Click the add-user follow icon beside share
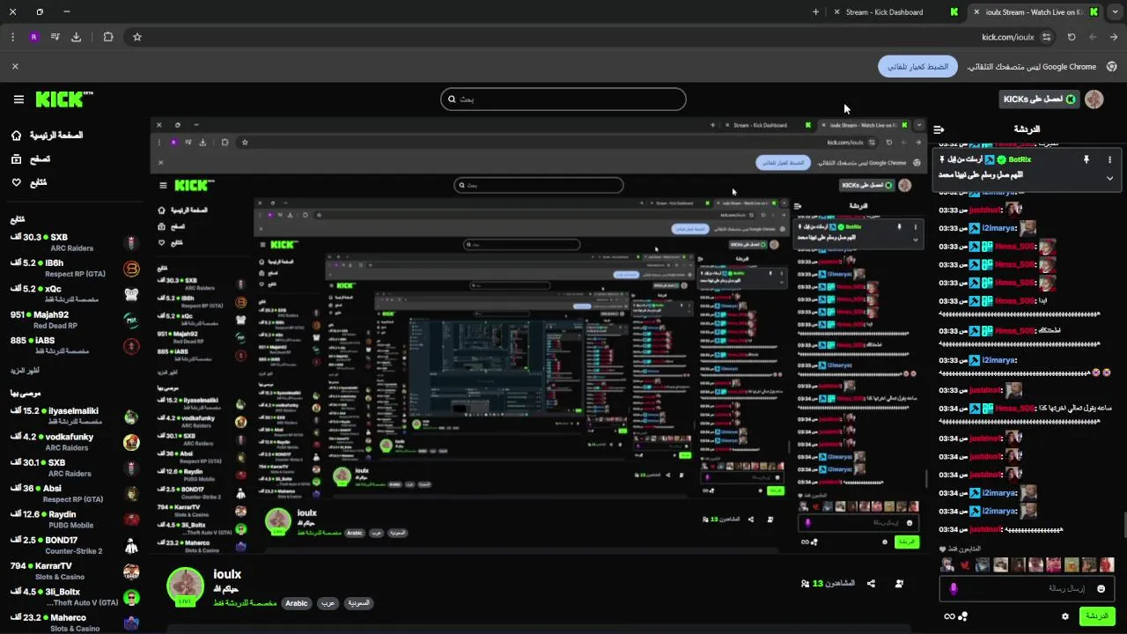The height and width of the screenshot is (634, 1127). click(899, 584)
